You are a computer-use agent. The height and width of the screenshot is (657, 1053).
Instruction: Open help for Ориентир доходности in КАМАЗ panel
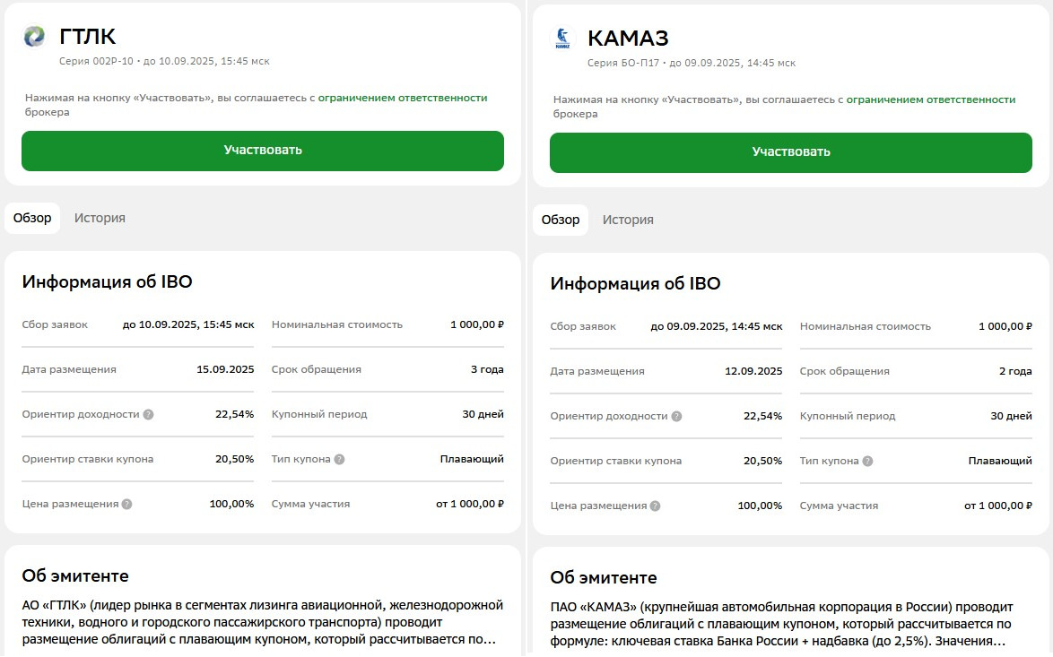(676, 417)
